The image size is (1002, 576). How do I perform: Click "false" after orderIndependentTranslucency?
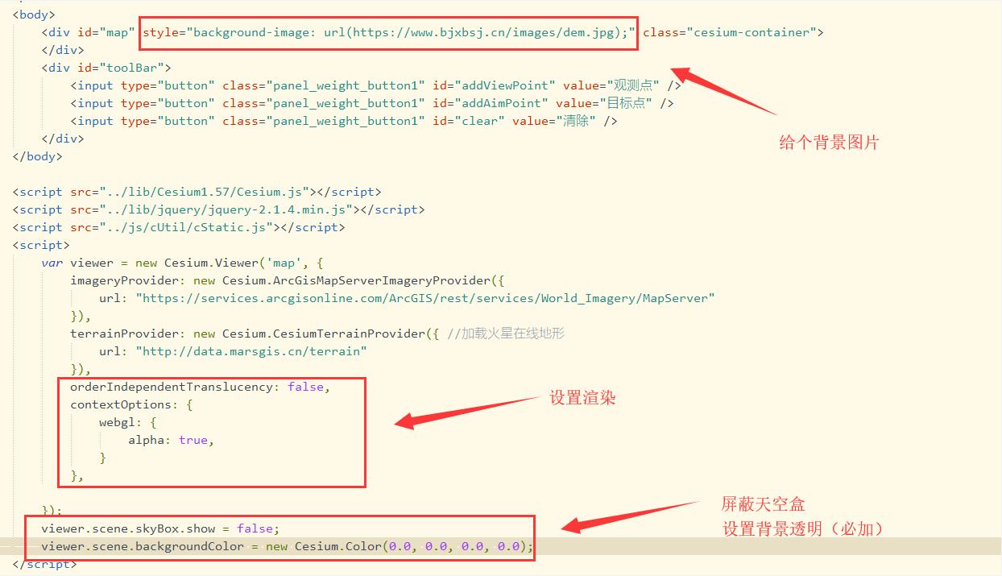[305, 387]
